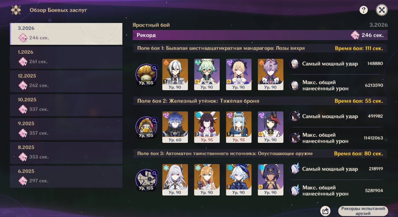Click the first character portrait in battlefield 1
This screenshot has width=398, height=217.
pyautogui.click(x=175, y=74)
